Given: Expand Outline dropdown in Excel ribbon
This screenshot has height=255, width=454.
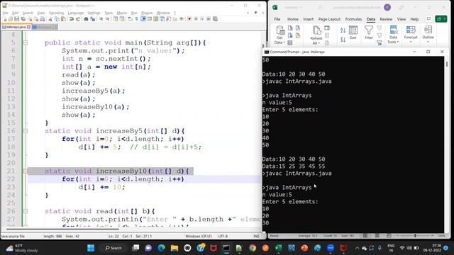Looking at the screenshot, I should point(428,35).
